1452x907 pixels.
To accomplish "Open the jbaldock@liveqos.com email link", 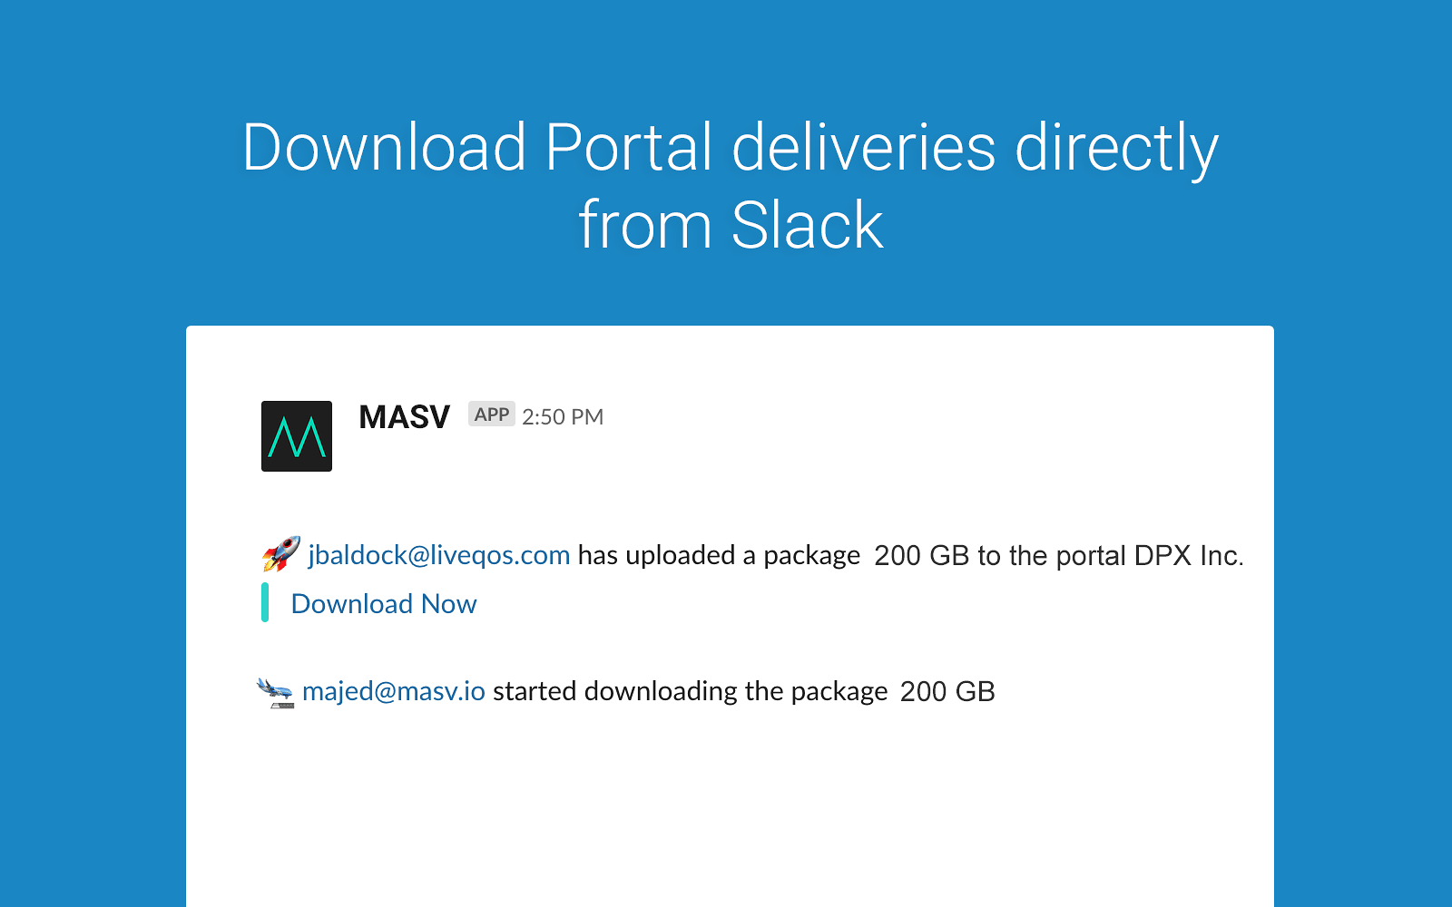I will tap(439, 555).
